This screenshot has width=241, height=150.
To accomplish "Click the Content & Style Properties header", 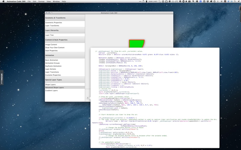I will click(65, 40).
